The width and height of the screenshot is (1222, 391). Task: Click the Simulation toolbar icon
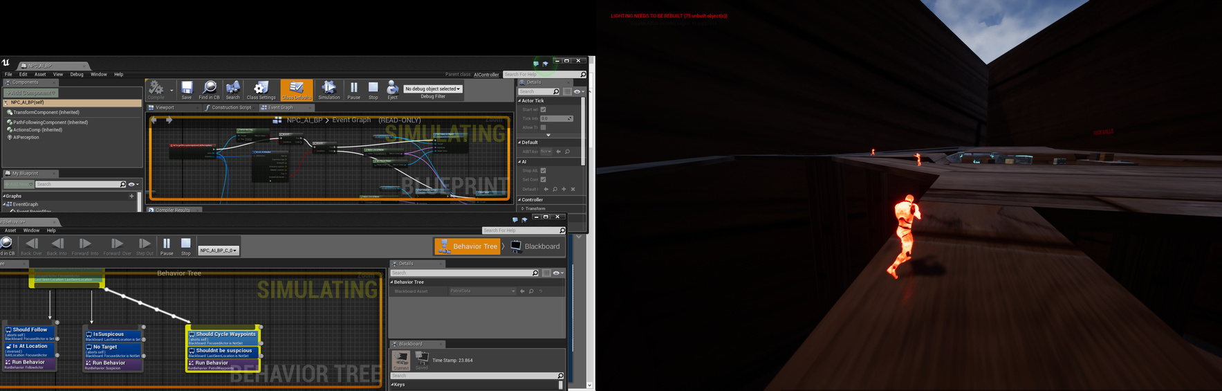click(329, 89)
